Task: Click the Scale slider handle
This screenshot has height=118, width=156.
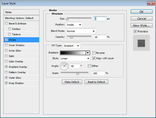Action: click(77, 73)
